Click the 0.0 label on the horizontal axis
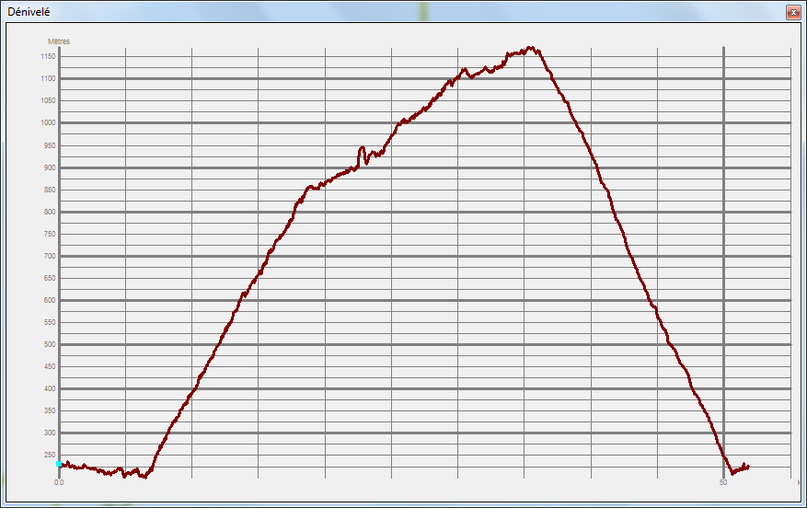Screen dimensions: 807x508 59,482
